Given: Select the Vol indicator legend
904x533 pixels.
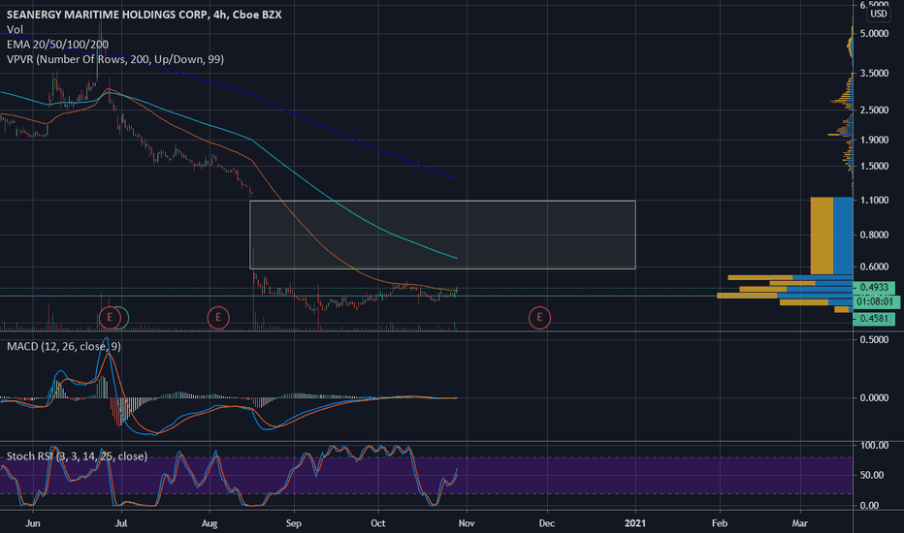Looking at the screenshot, I should pyautogui.click(x=15, y=29).
